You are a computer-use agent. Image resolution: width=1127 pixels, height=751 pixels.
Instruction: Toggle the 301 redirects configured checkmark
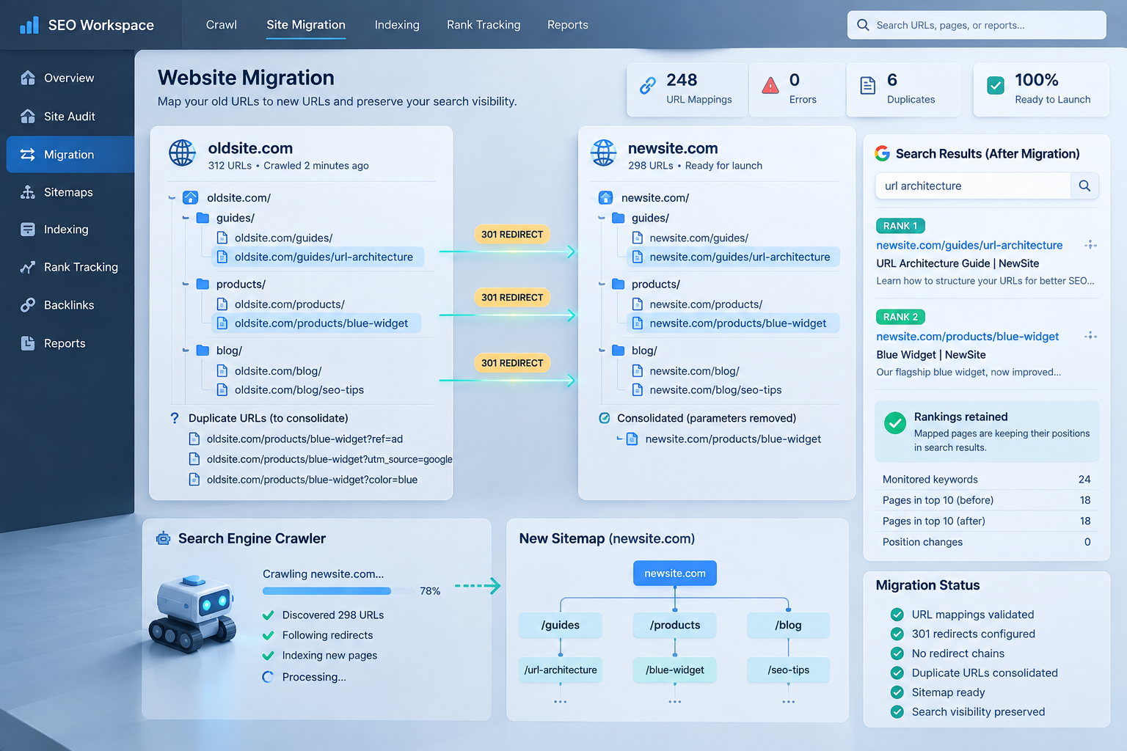pyautogui.click(x=897, y=634)
